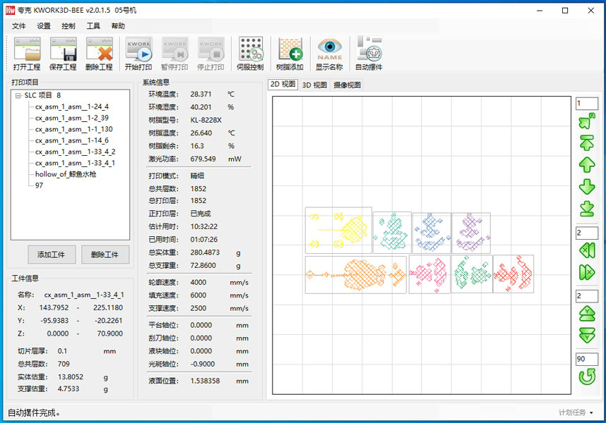The height and width of the screenshot is (423, 606).
Task: Switch to the 3D 视图 tab
Action: (314, 85)
